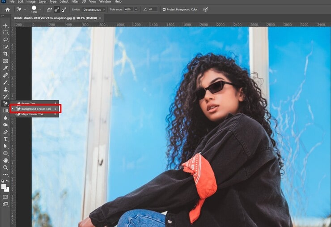This screenshot has width=331, height=227.
Task: Open the Filter menu
Action: (75, 1)
